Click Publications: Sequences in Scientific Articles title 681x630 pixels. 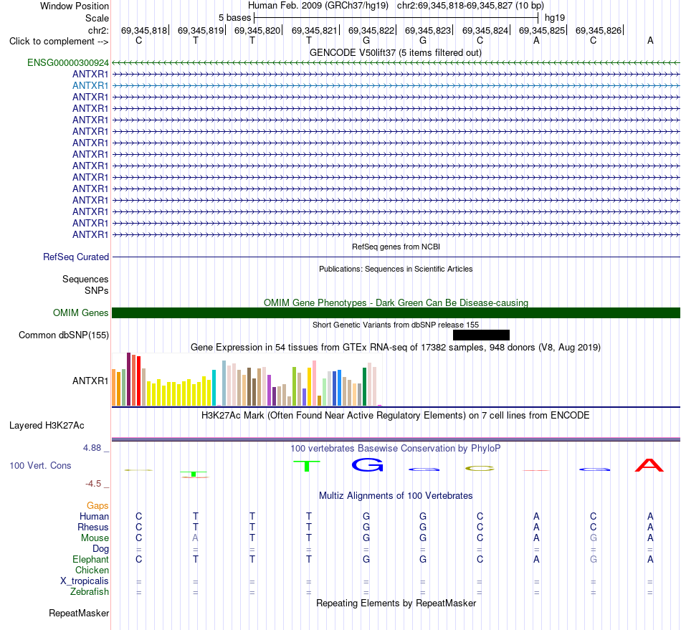tap(396, 269)
